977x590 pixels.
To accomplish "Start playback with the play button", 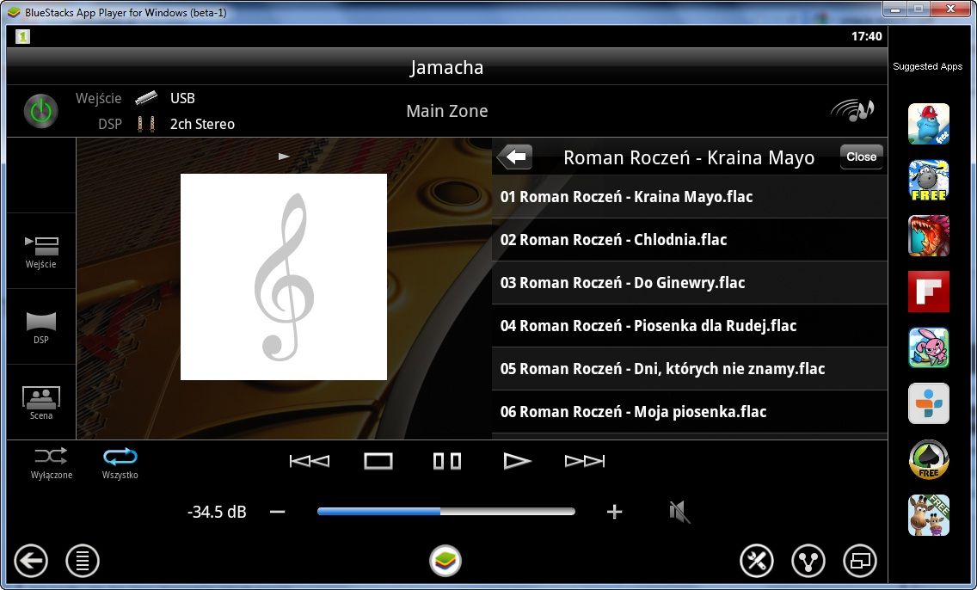I will coord(517,461).
